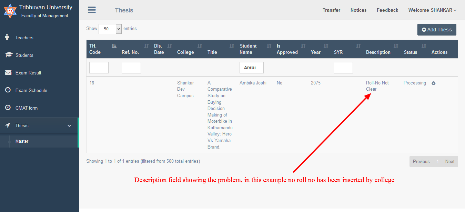Select the Master submenu item
The height and width of the screenshot is (212, 465).
(22, 141)
